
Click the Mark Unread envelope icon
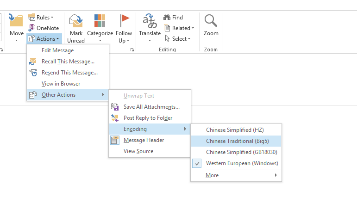[x=76, y=21]
